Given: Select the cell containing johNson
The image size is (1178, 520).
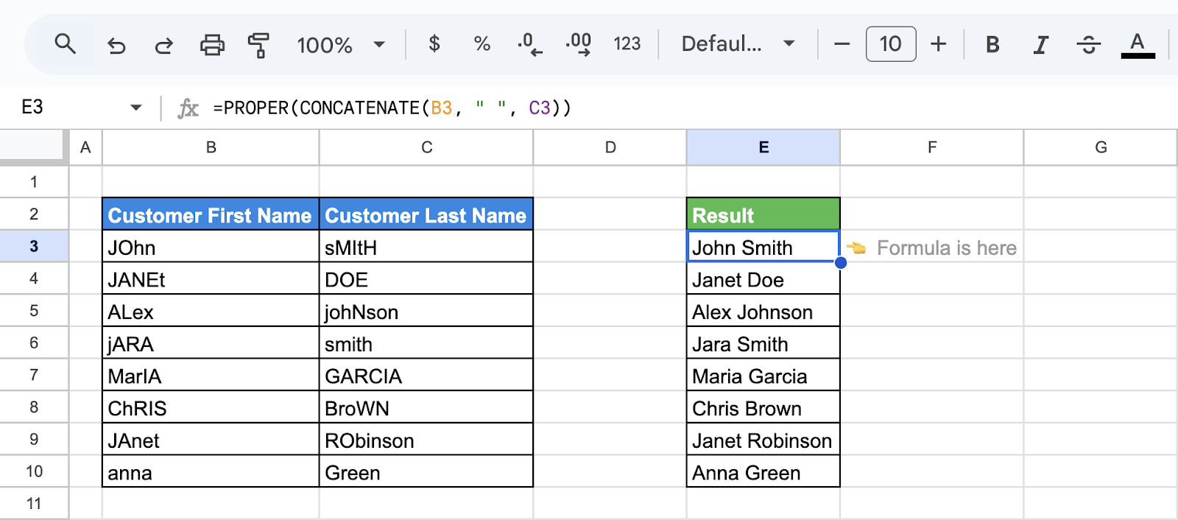Looking at the screenshot, I should 426,312.
